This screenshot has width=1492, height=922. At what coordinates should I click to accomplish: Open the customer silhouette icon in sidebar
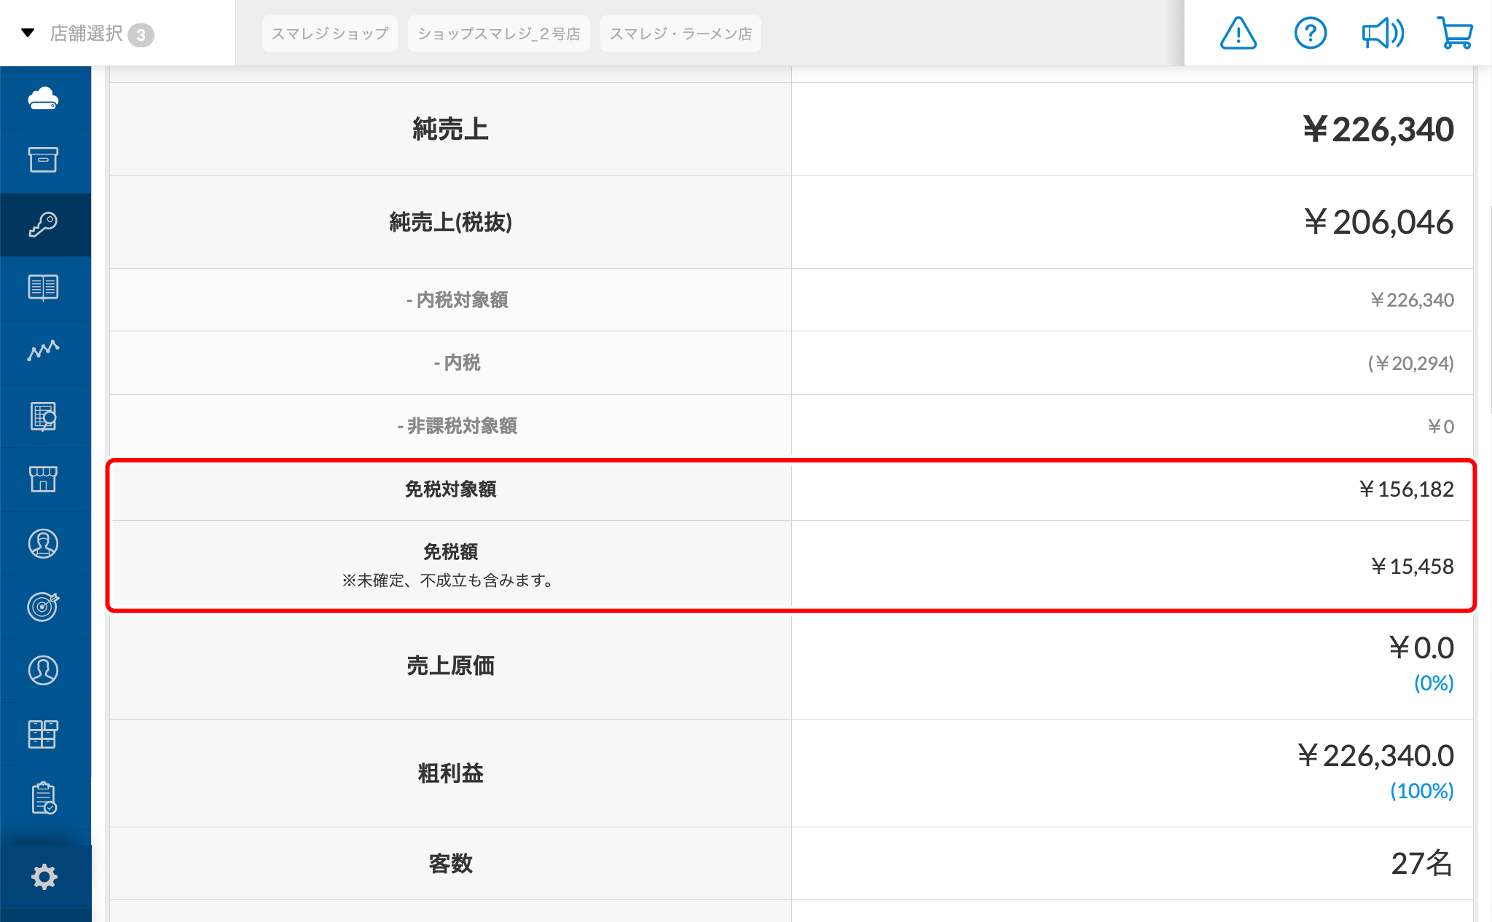click(44, 670)
